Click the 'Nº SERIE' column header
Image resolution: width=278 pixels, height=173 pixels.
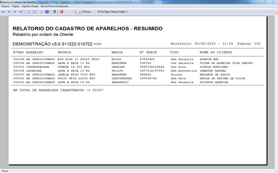148,53
